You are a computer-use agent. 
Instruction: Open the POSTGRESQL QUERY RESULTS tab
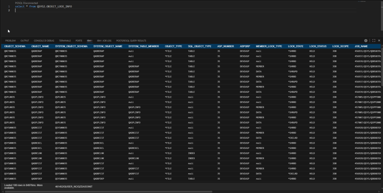point(131,40)
